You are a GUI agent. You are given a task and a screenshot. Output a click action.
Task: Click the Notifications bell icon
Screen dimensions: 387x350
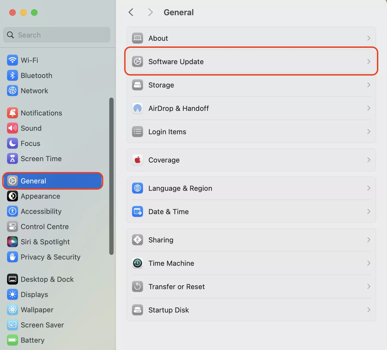(x=13, y=113)
